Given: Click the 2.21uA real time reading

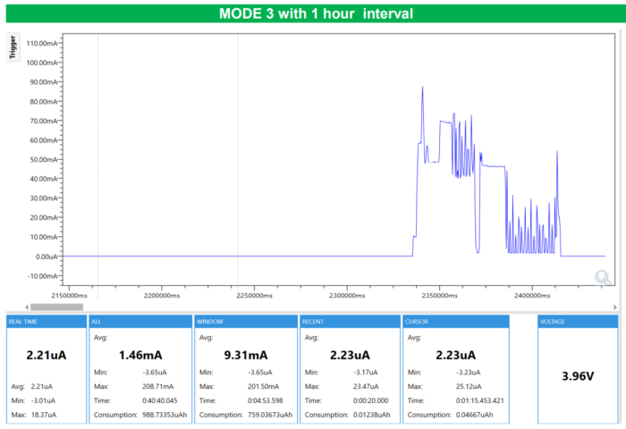Looking at the screenshot, I should (45, 355).
